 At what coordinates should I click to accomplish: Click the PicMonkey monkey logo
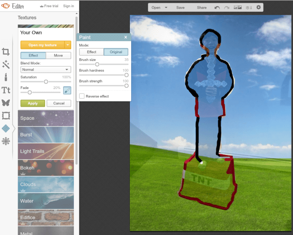[x=5, y=6]
